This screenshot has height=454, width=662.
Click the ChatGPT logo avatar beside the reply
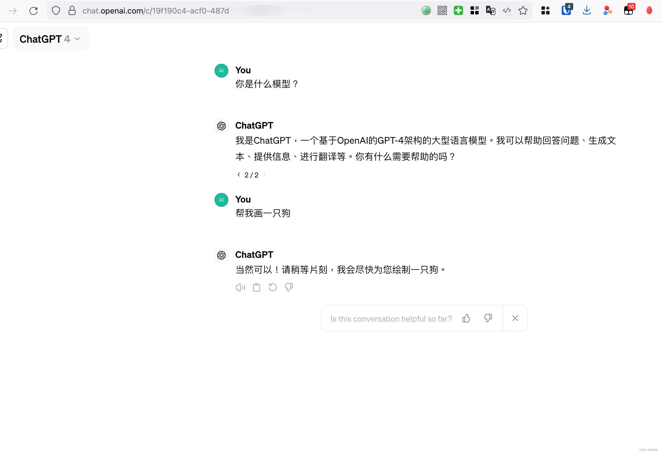221,255
